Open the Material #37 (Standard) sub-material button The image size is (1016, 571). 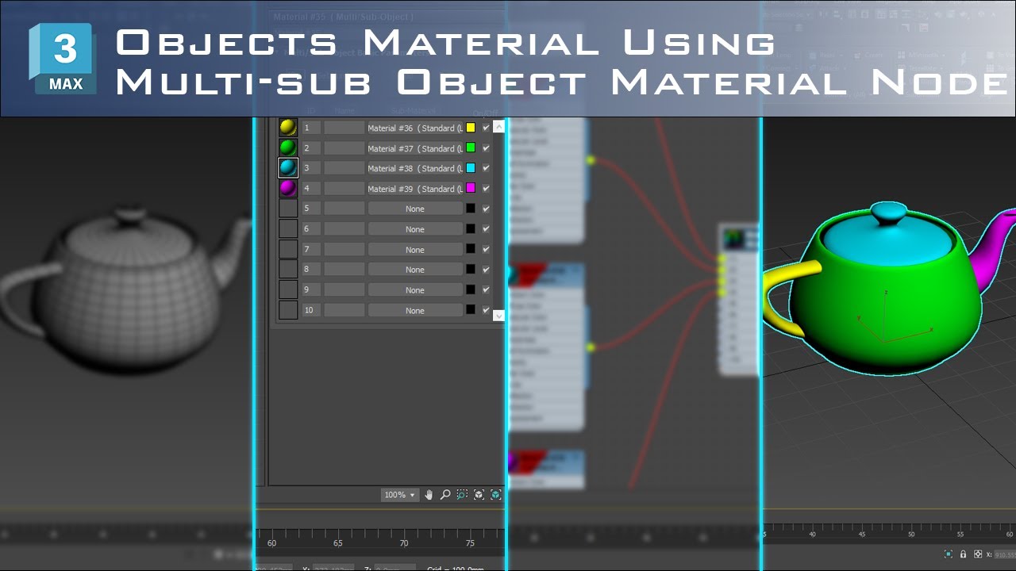click(x=414, y=148)
